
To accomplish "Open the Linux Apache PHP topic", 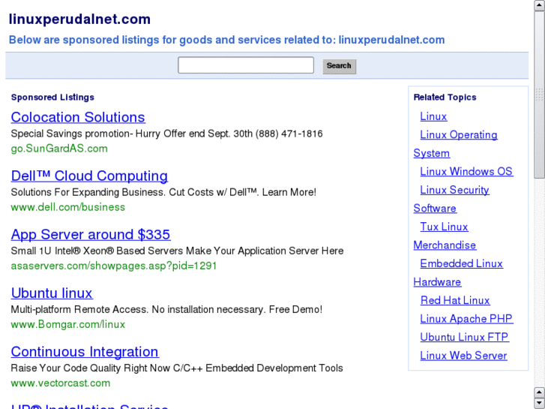I will 466,319.
